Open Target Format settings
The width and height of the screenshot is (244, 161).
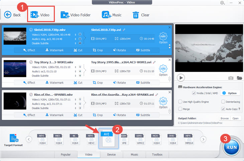click(13, 140)
